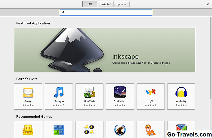Screen dimensions: 212x138
Task: Switch to the Installed tab
Action: [106, 4]
